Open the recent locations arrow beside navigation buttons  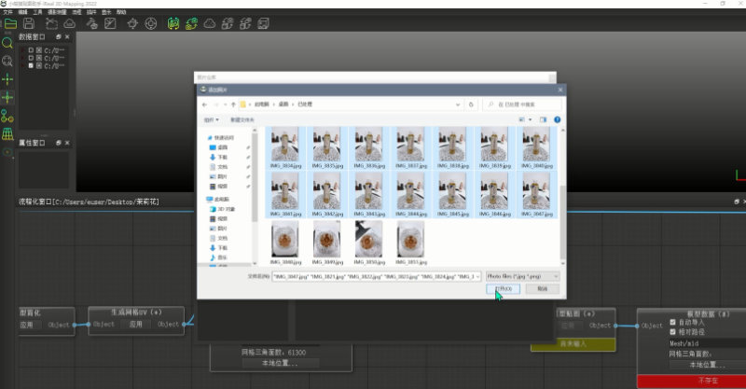point(225,104)
